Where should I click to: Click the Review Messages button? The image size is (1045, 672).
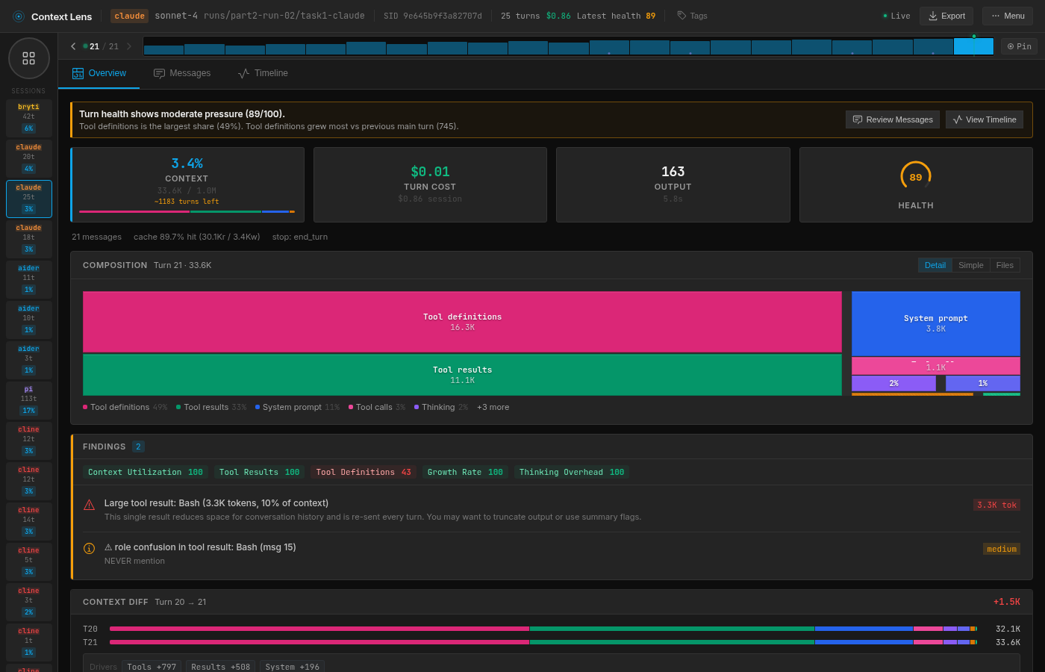(892, 119)
